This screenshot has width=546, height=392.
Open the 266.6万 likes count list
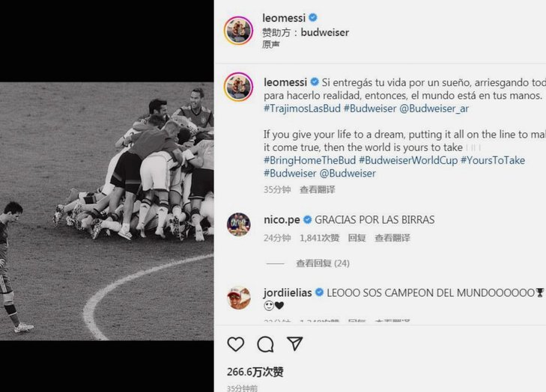[255, 372]
